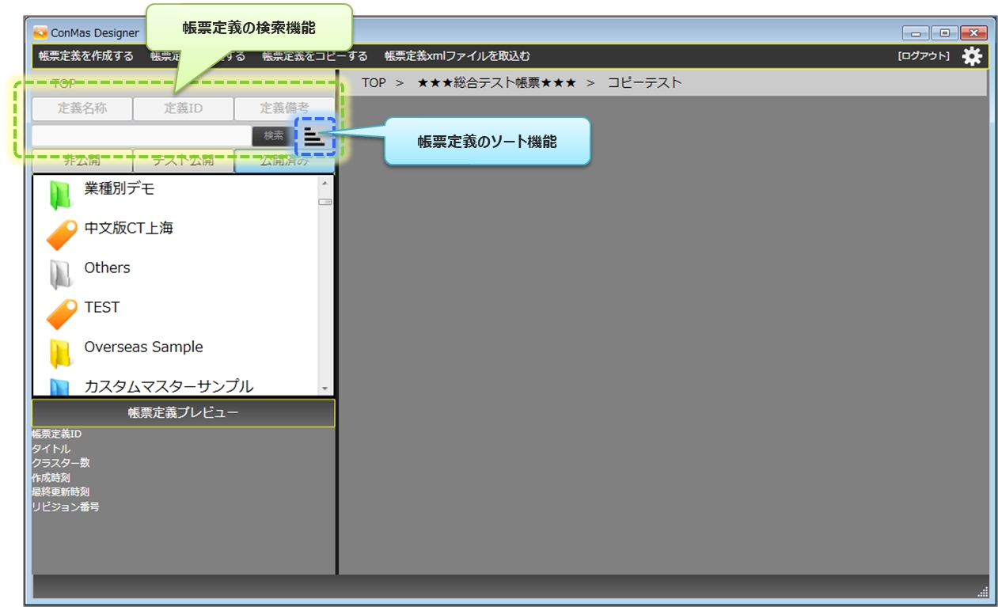998x607 pixels.
Task: Click orange tag icon beside TEST
Action: 61,313
